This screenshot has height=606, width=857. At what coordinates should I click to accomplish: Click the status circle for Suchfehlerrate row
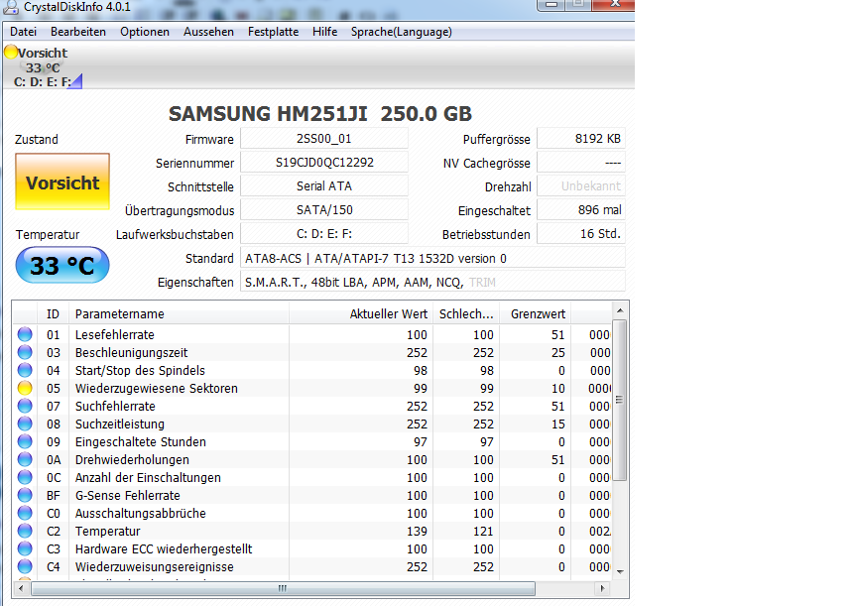point(25,406)
